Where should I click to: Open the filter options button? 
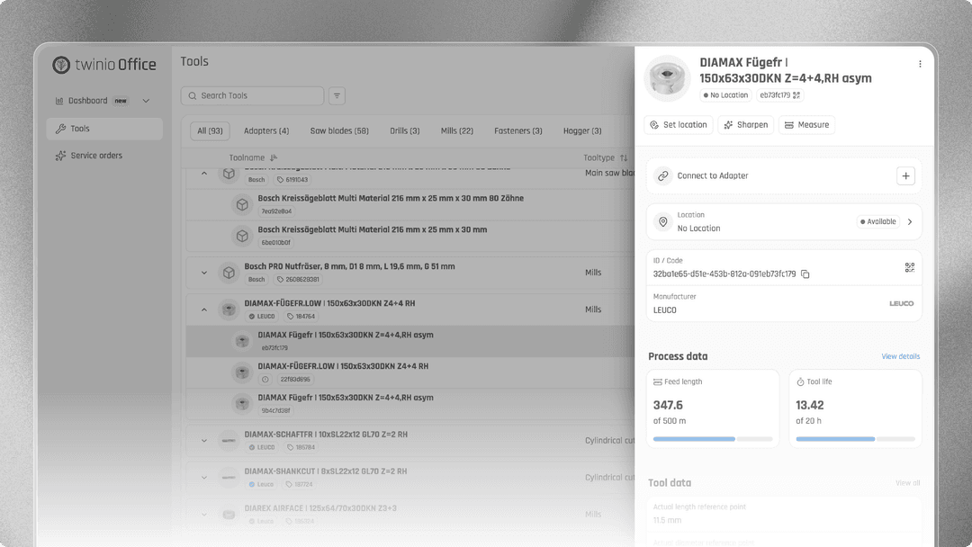pyautogui.click(x=337, y=95)
